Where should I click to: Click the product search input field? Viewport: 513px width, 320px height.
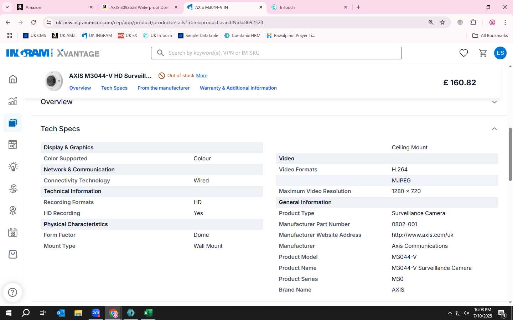pyautogui.click(x=276, y=53)
